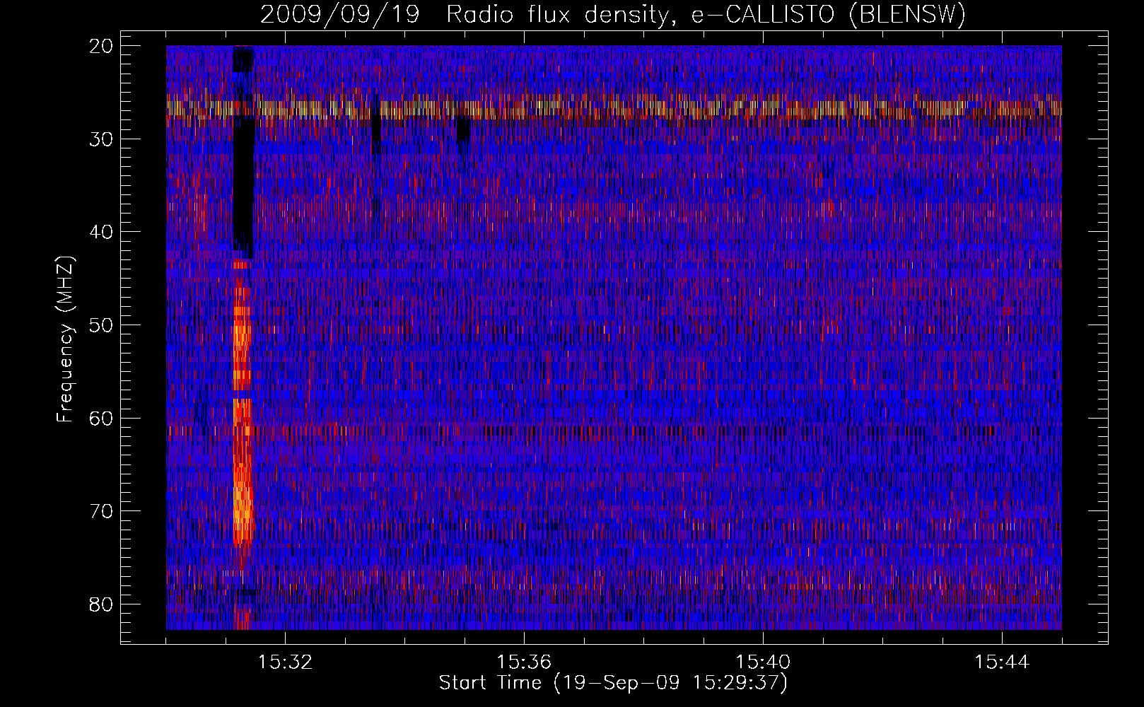The width and height of the screenshot is (1144, 707).
Task: Click the 60 frequency tick label
Action: pyautogui.click(x=102, y=419)
